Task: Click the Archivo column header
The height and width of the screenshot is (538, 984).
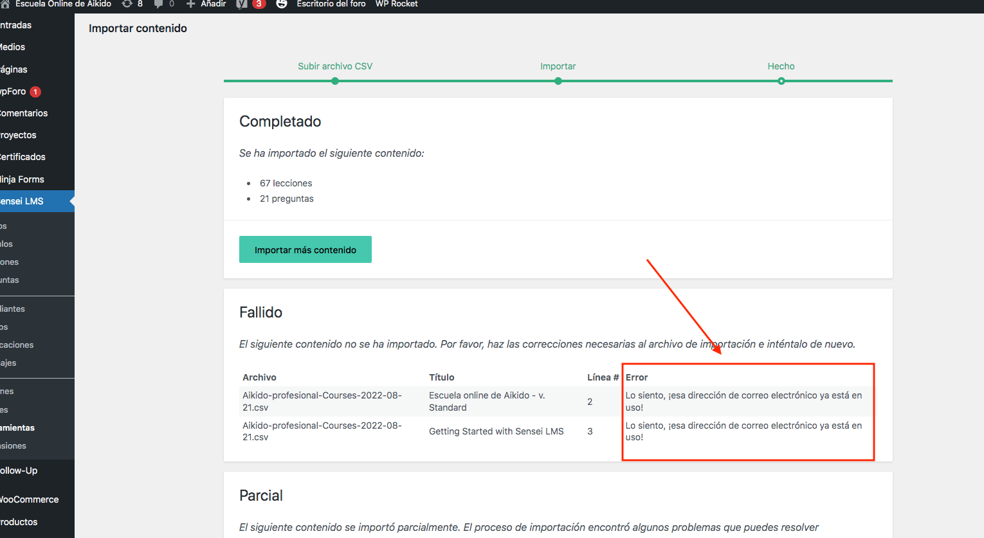Action: tap(259, 377)
